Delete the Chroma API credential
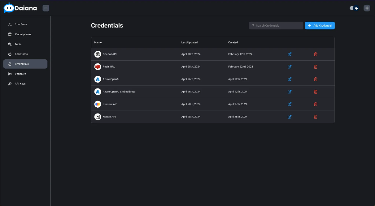 pyautogui.click(x=316, y=104)
